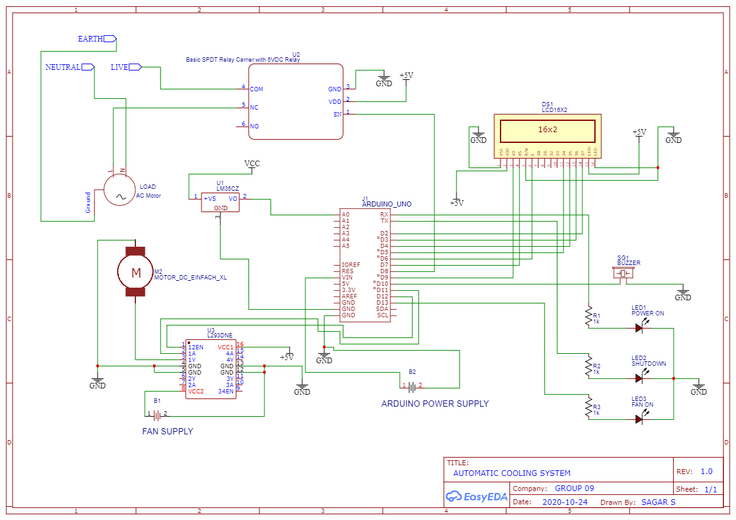Viewport: 736px width, 520px height.
Task: Select the LED3 FAN ON diode symbol
Action: coord(640,419)
